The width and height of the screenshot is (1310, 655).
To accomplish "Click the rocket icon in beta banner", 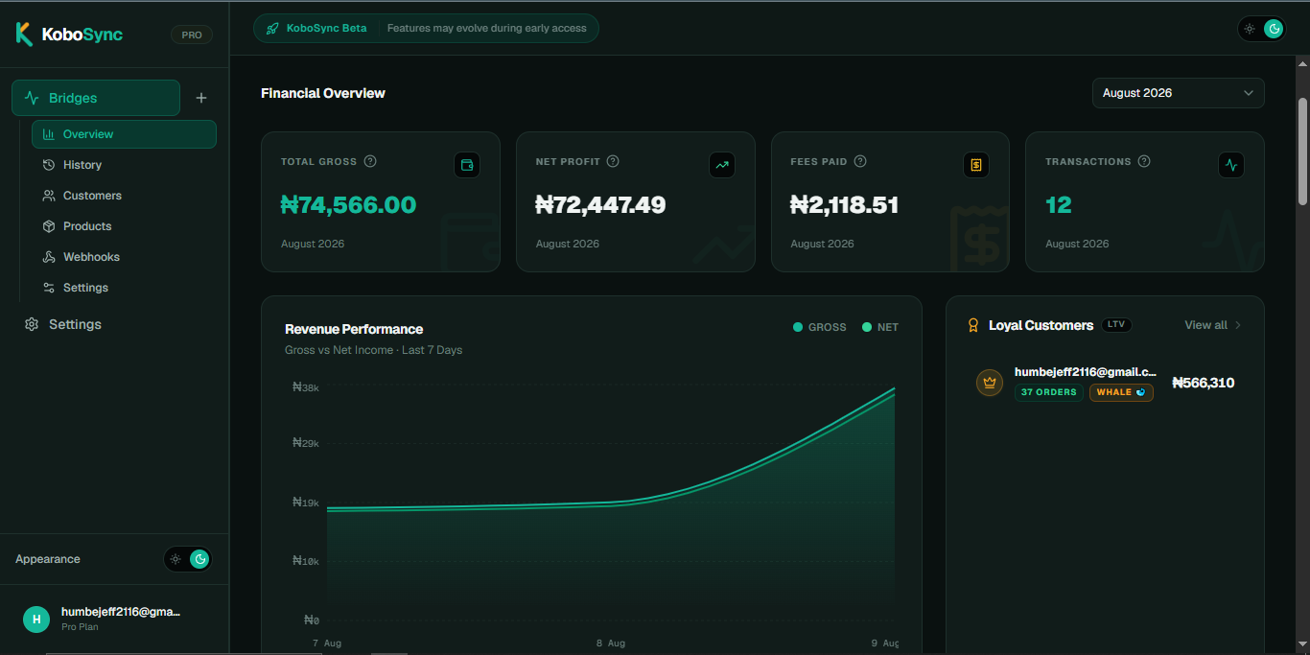I will click(x=272, y=29).
